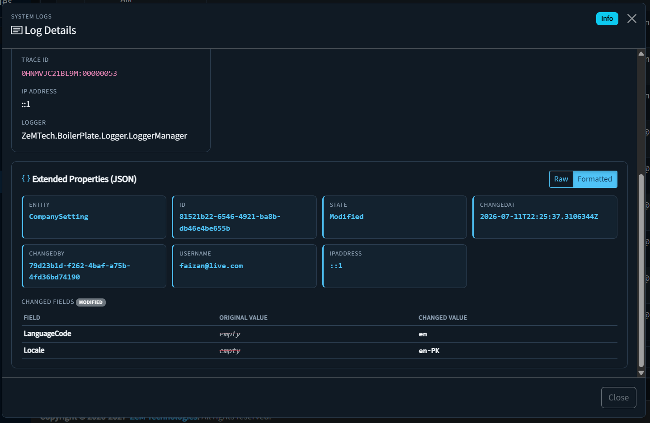This screenshot has height=423, width=650.
Task: Click scrollbar down arrow
Action: 641,373
